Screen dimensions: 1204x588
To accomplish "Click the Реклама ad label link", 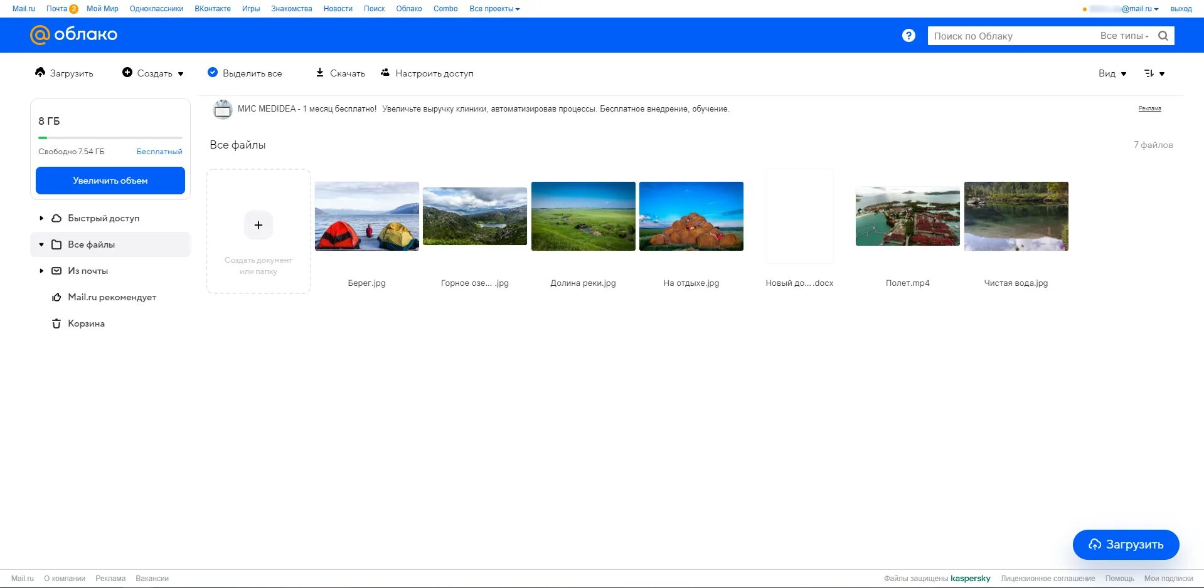I will (1150, 108).
